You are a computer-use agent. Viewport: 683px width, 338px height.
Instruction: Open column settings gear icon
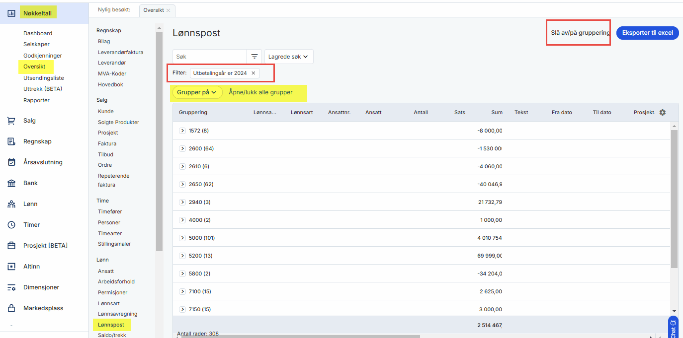[x=662, y=113]
